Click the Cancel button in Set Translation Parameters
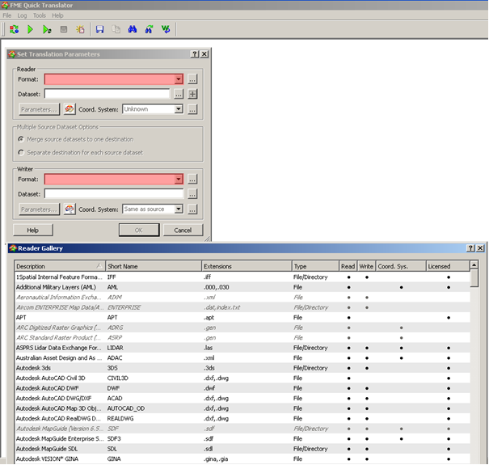The width and height of the screenshot is (489, 465). (183, 230)
